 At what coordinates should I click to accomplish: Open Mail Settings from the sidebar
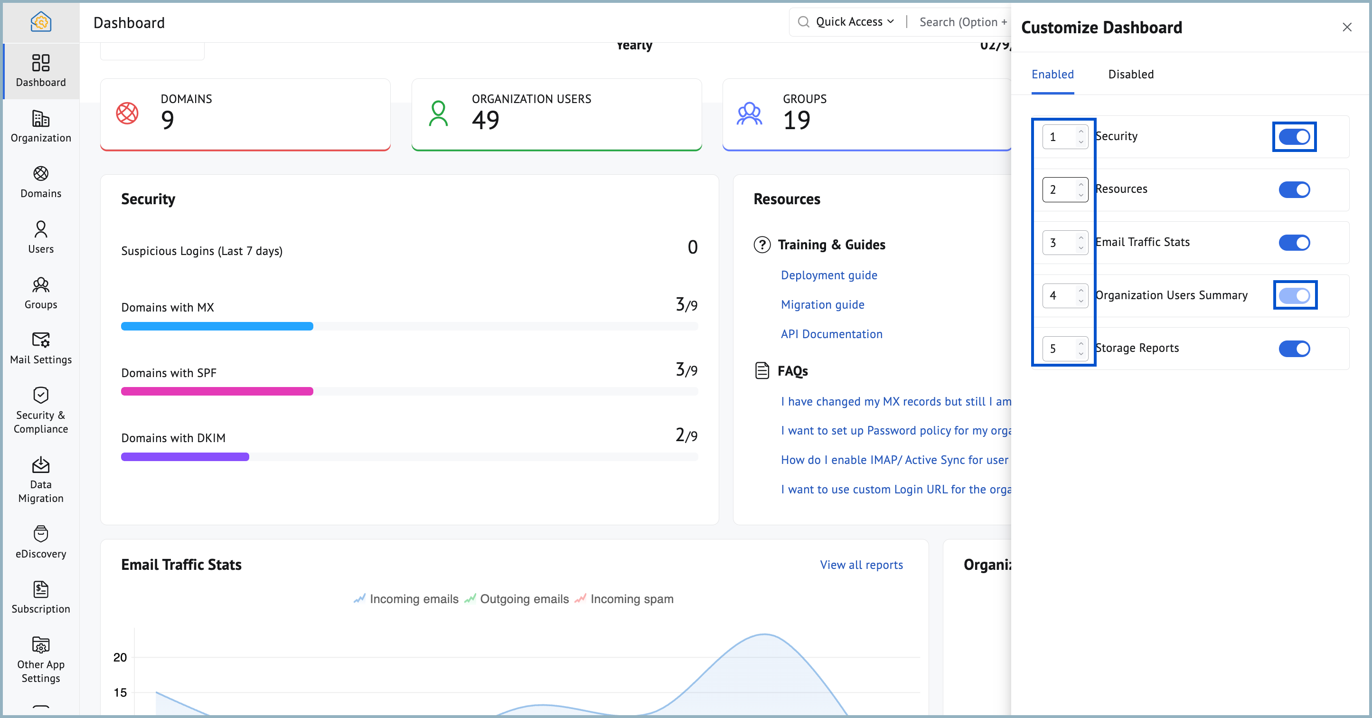tap(40, 348)
